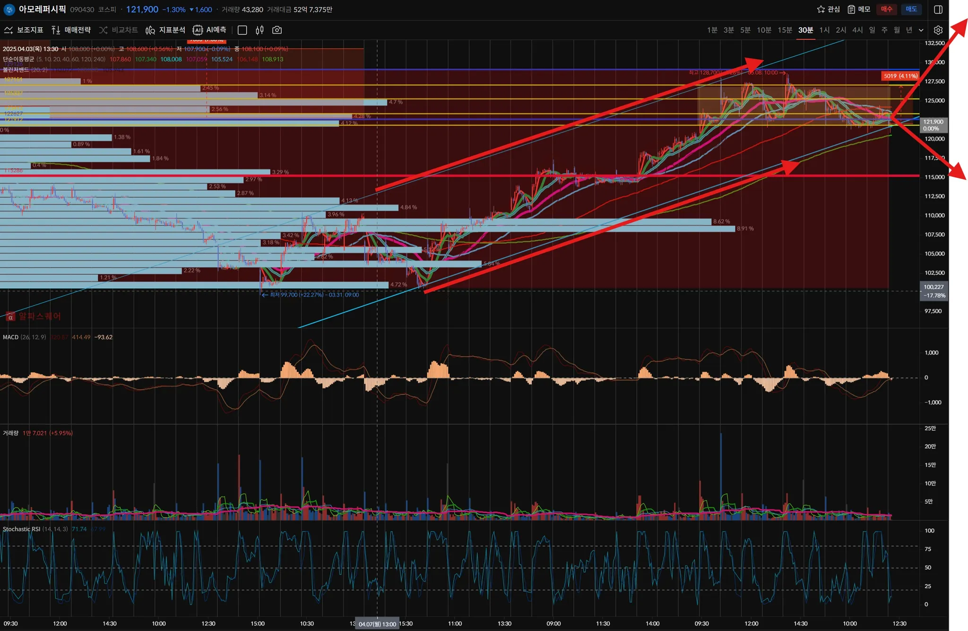
Task: Open chart settings gear icon
Action: pos(938,30)
